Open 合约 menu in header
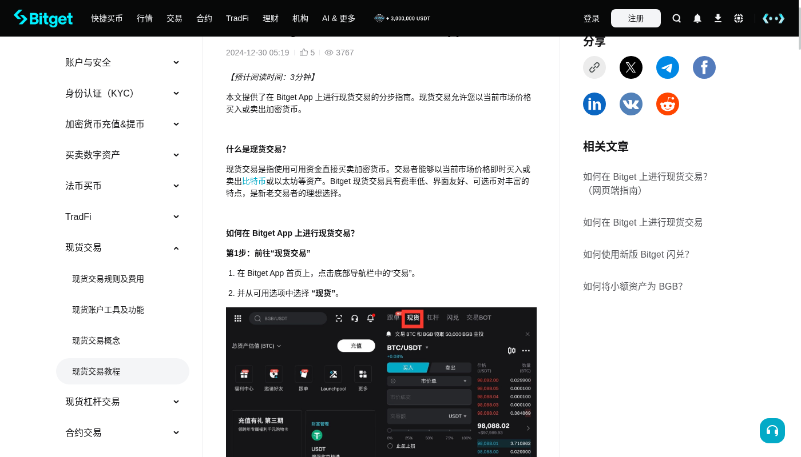 [204, 18]
